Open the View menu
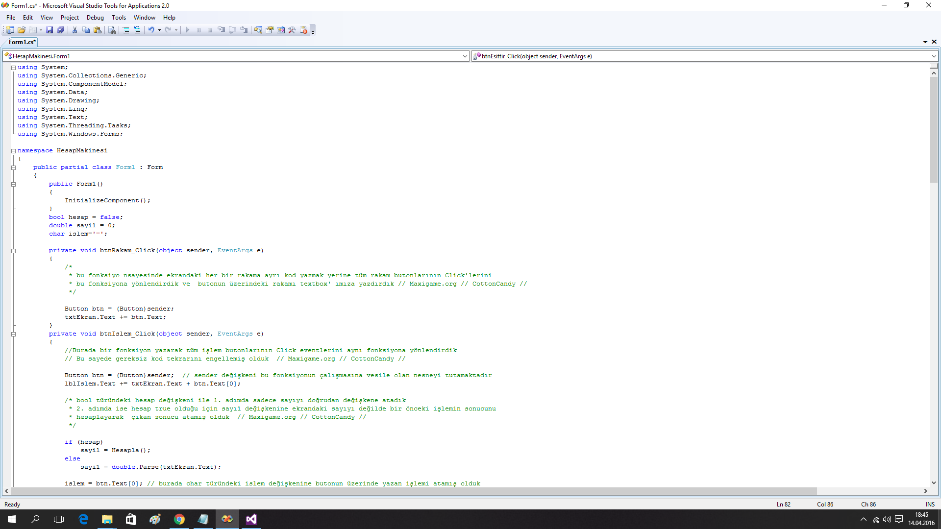This screenshot has width=941, height=529. pyautogui.click(x=47, y=18)
